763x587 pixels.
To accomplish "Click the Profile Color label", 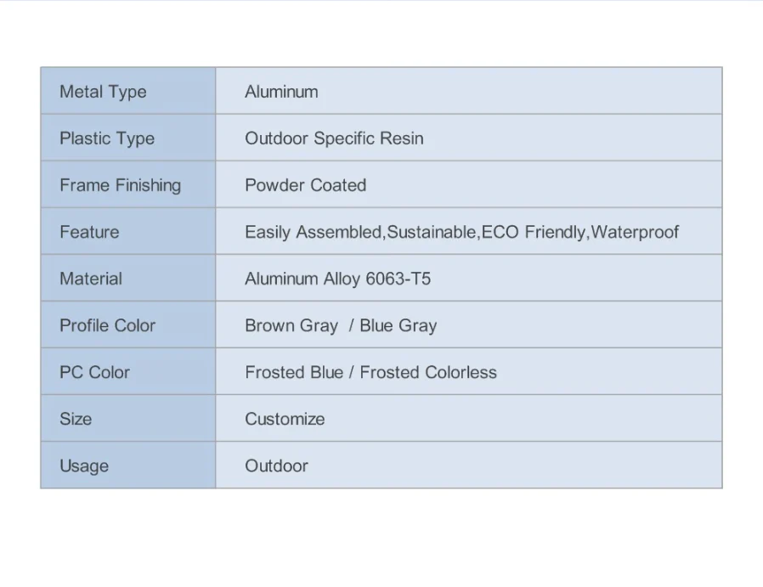I will [x=107, y=325].
